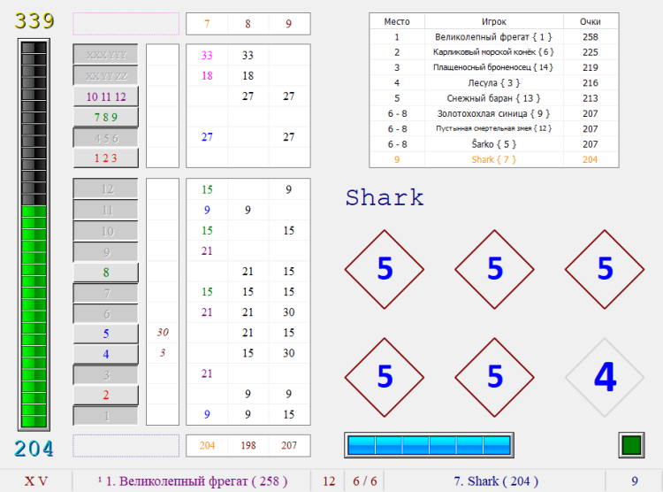Click "7. Shark ( 204 )" in the status bar
Screen dimensions: 663x492
(495, 480)
